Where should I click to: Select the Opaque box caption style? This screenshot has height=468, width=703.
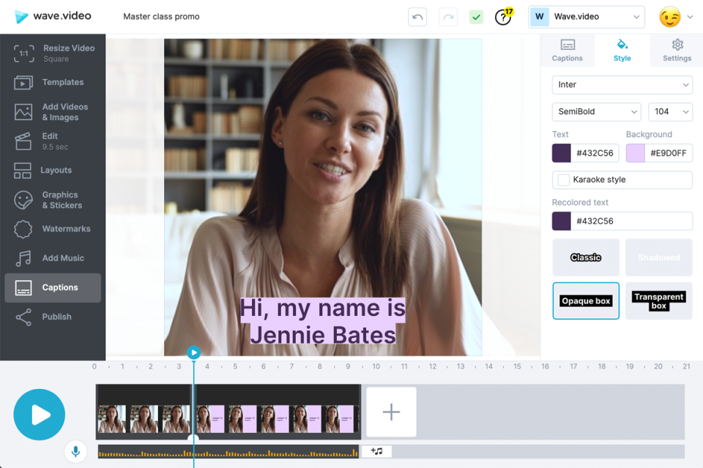point(586,301)
